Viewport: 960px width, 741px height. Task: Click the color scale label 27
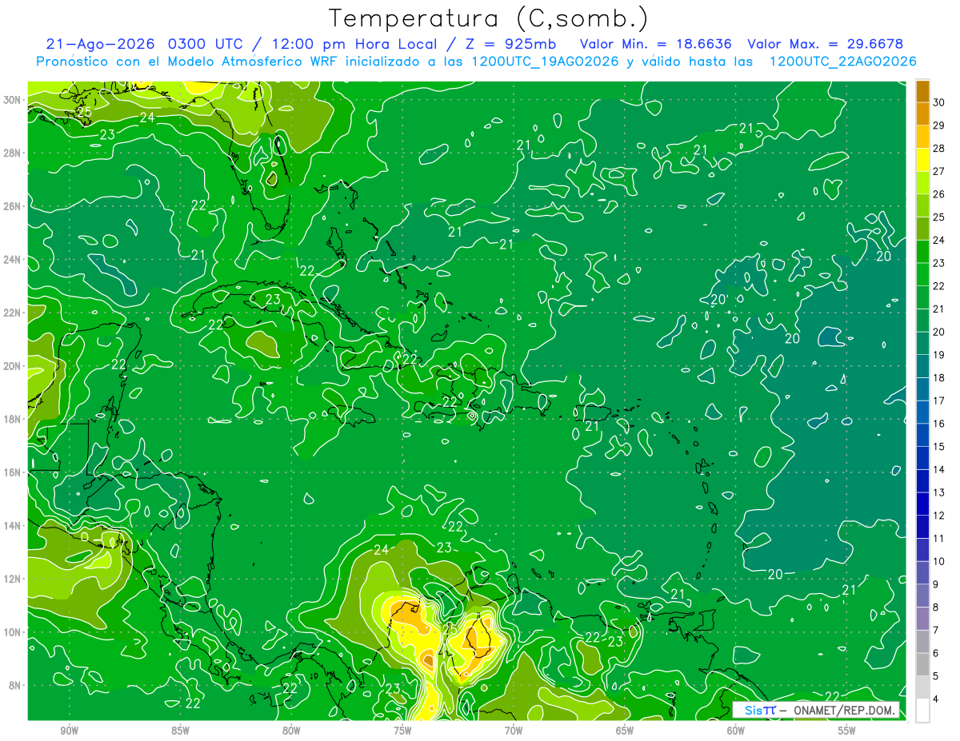point(938,170)
